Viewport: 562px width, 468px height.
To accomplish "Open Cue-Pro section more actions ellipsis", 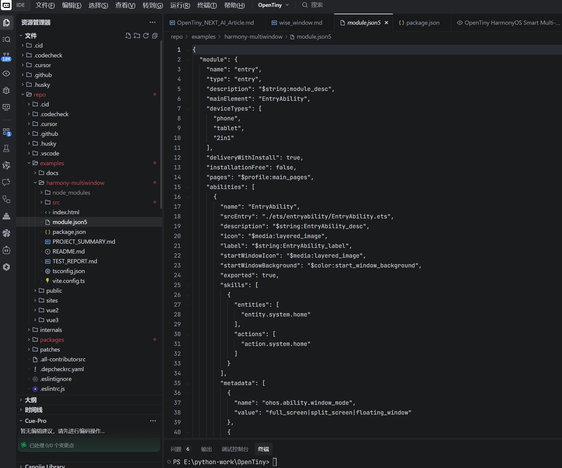I will click(153, 421).
